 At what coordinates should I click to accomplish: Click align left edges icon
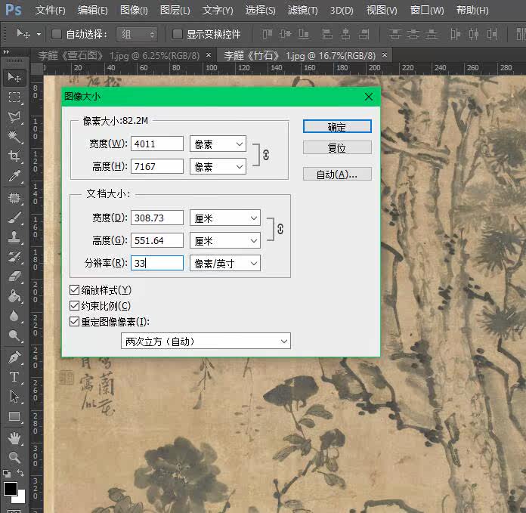click(327, 34)
